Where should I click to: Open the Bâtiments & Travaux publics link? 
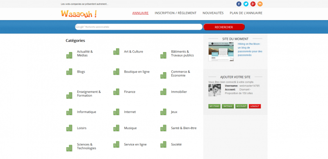pyautogui.click(x=182, y=53)
